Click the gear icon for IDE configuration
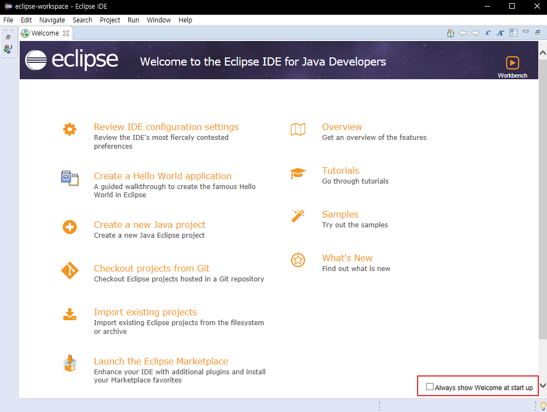 69,129
